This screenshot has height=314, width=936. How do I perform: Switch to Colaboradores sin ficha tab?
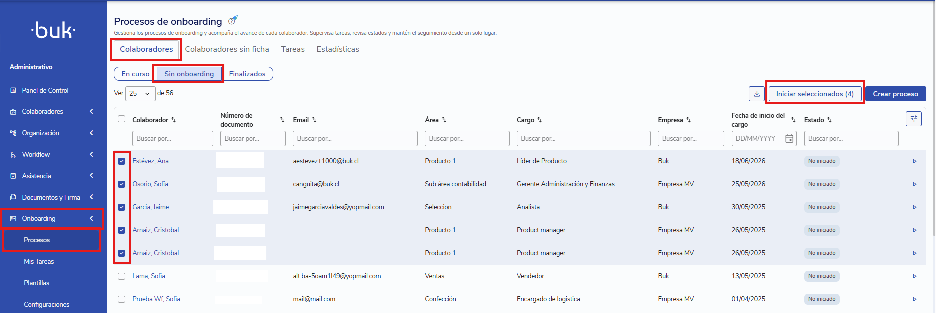pos(227,49)
